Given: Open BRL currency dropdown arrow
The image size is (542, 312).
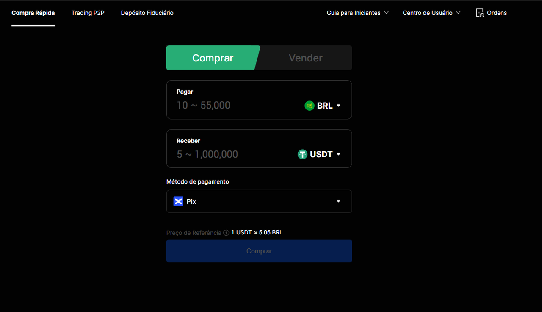Looking at the screenshot, I should tap(338, 106).
